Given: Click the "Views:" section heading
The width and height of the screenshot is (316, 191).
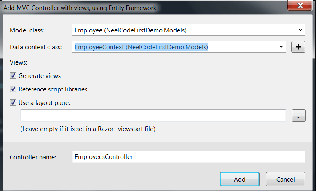Looking at the screenshot, I should pyautogui.click(x=18, y=62).
